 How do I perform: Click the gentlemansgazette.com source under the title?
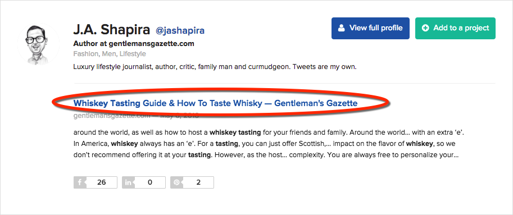pos(112,116)
